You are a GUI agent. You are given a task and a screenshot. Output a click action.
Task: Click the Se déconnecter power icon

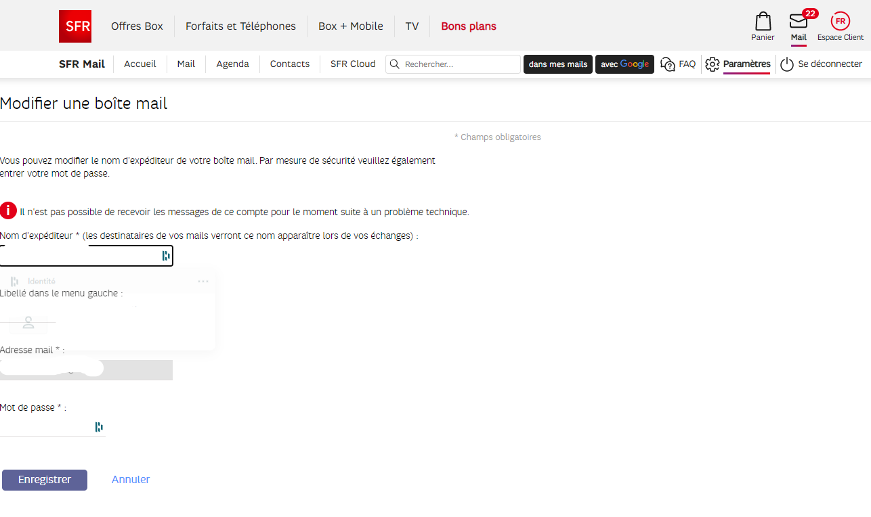pyautogui.click(x=786, y=64)
